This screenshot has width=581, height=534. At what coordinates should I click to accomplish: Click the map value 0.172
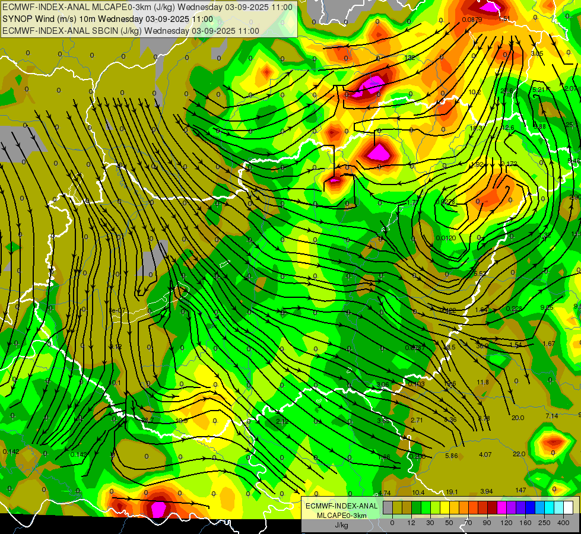(x=509, y=164)
